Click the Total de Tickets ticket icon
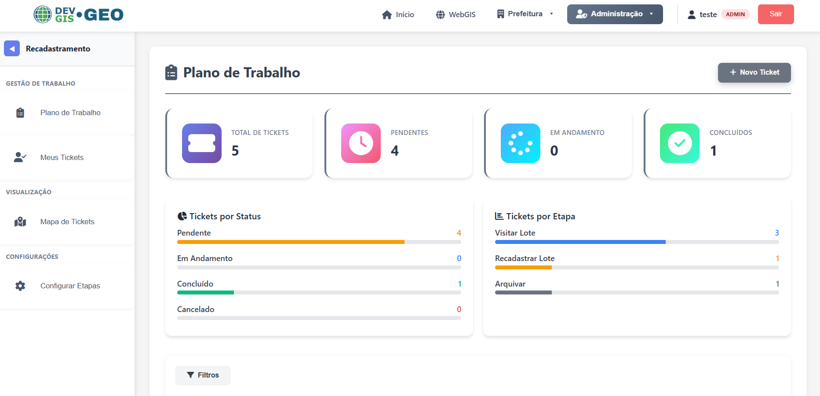Screen dimensions: 820x396 (201, 143)
